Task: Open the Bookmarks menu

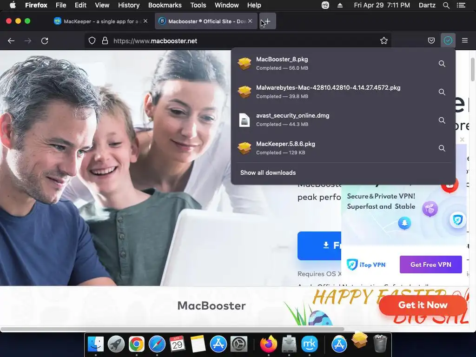Action: point(165,5)
